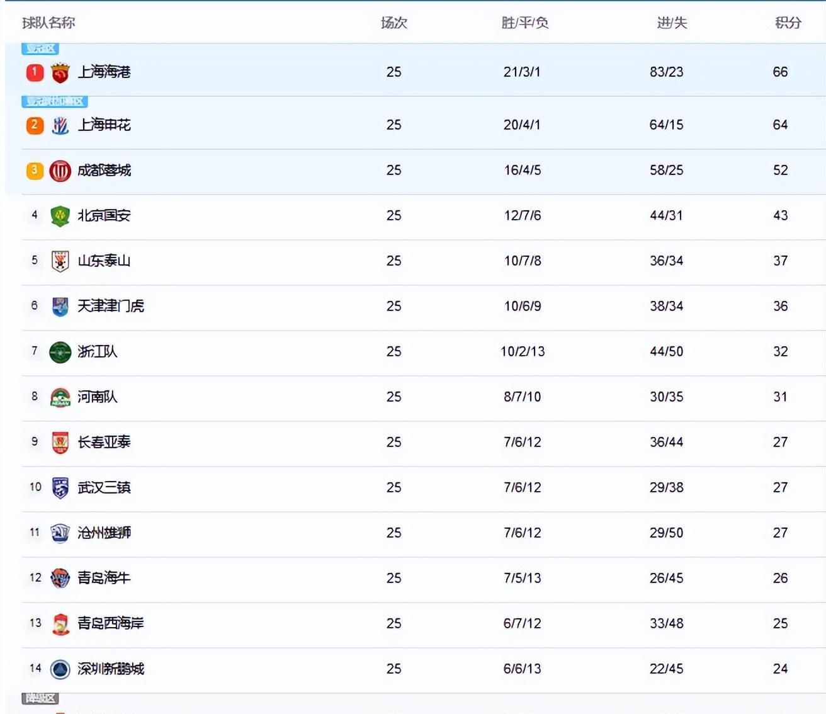Click the Shandong Taishan (山东泰山) team logo

coord(60,261)
